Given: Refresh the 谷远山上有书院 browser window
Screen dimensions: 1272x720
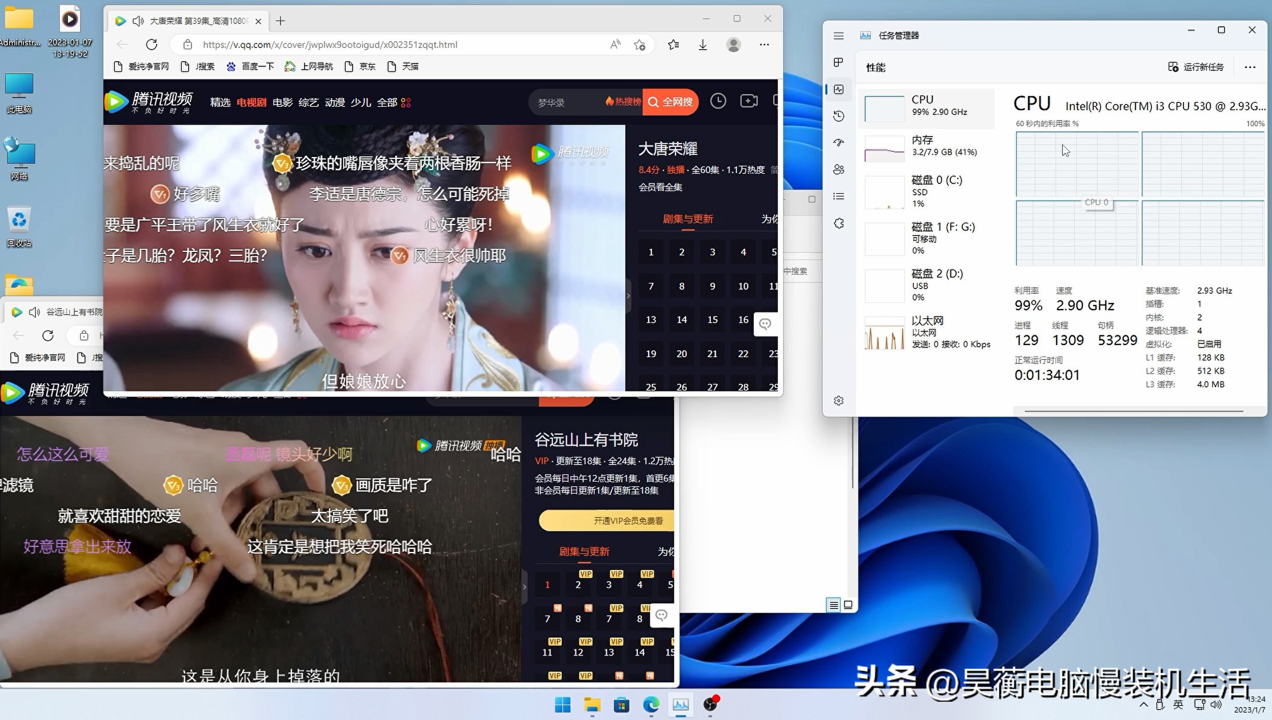Looking at the screenshot, I should [x=48, y=335].
